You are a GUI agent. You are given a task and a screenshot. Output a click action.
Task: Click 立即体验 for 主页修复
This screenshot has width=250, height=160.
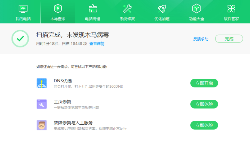[204, 104]
